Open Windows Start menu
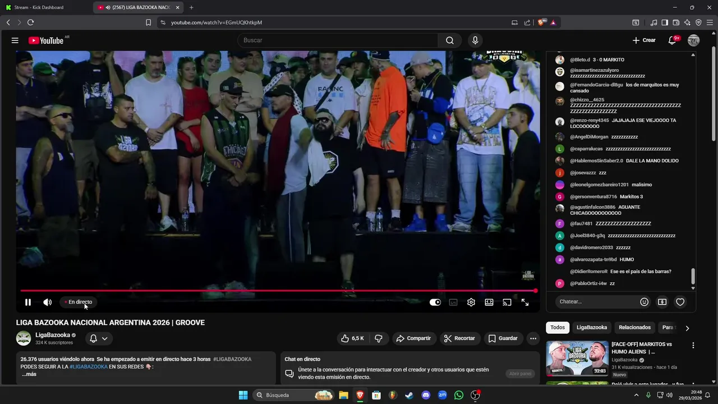Screen dimensions: 718x404 click(243, 395)
